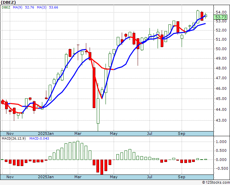Click the 50.00 price axis label
Viewport: 230px width, 185px height.
[x=221, y=49]
